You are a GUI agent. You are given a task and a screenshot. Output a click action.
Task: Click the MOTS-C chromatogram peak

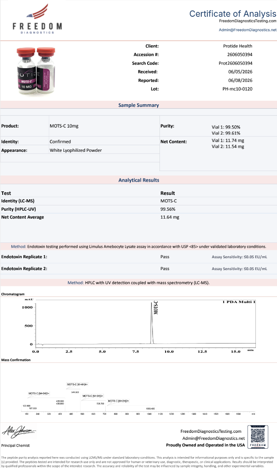tap(152, 323)
